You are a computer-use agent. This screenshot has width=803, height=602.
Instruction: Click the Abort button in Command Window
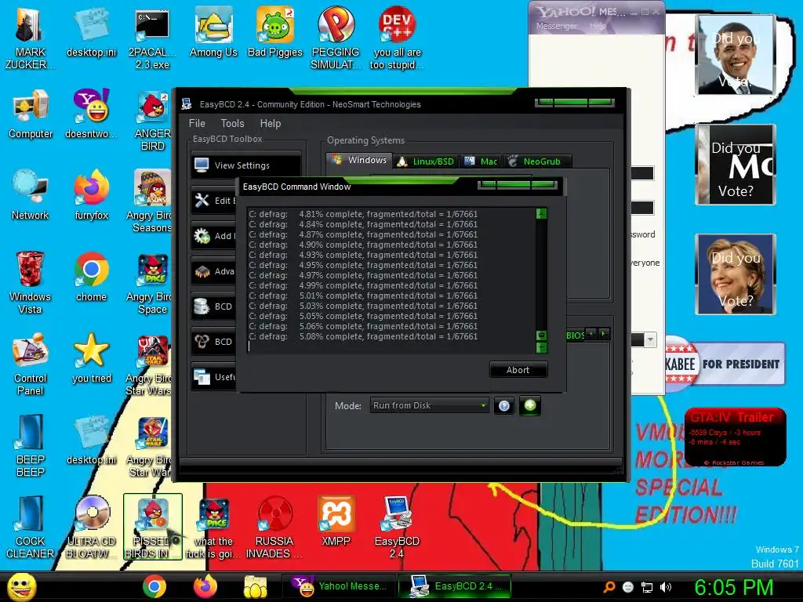[x=518, y=370]
